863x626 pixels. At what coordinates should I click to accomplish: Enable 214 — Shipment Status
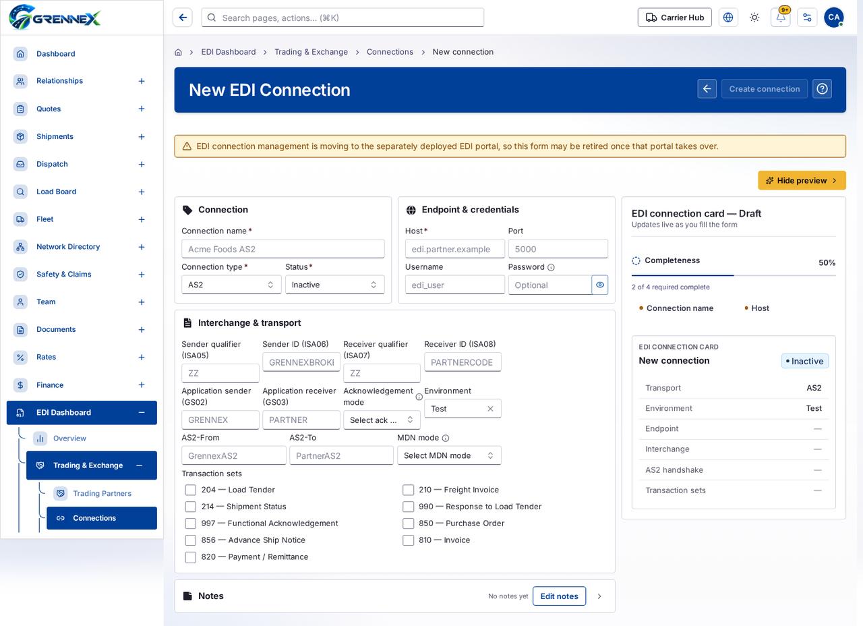[x=191, y=507]
